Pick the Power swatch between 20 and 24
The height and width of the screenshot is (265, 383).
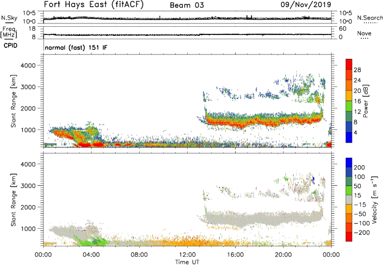point(349,85)
